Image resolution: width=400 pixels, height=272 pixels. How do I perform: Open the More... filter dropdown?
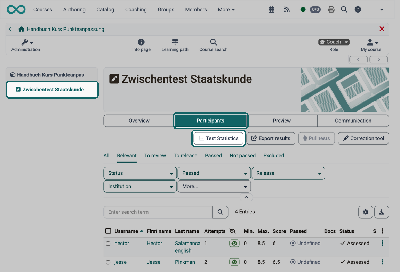214,187
